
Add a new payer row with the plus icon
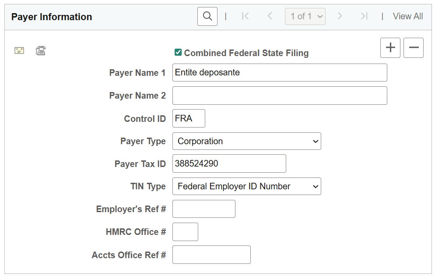click(390, 48)
